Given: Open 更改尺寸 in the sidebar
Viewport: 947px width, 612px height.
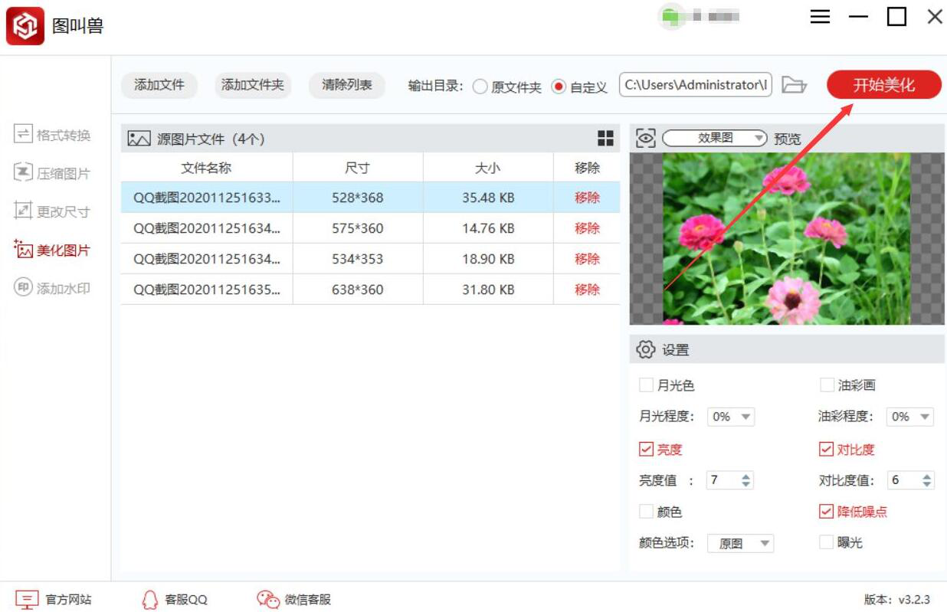Looking at the screenshot, I should (52, 211).
